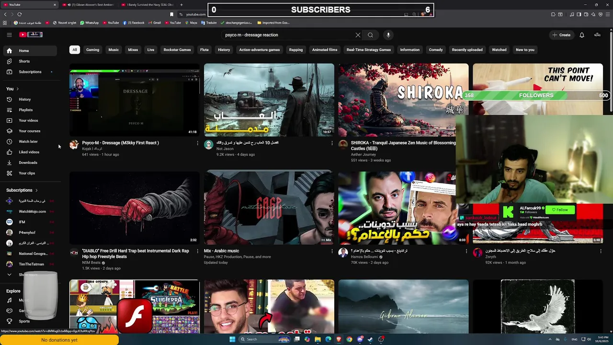Open Steam from the taskbar
The width and height of the screenshot is (613, 345).
click(370, 339)
